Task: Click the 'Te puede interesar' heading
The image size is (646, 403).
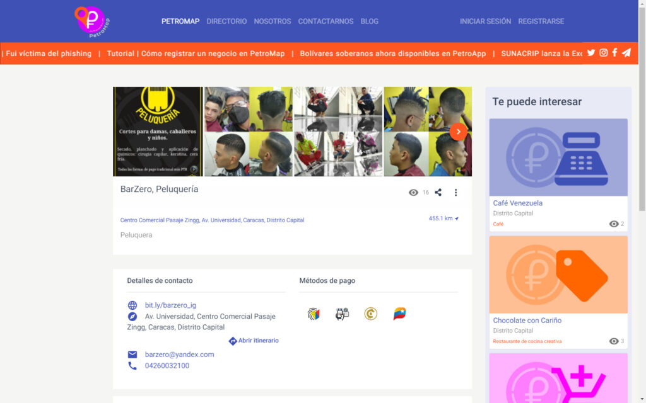Action: (x=537, y=101)
